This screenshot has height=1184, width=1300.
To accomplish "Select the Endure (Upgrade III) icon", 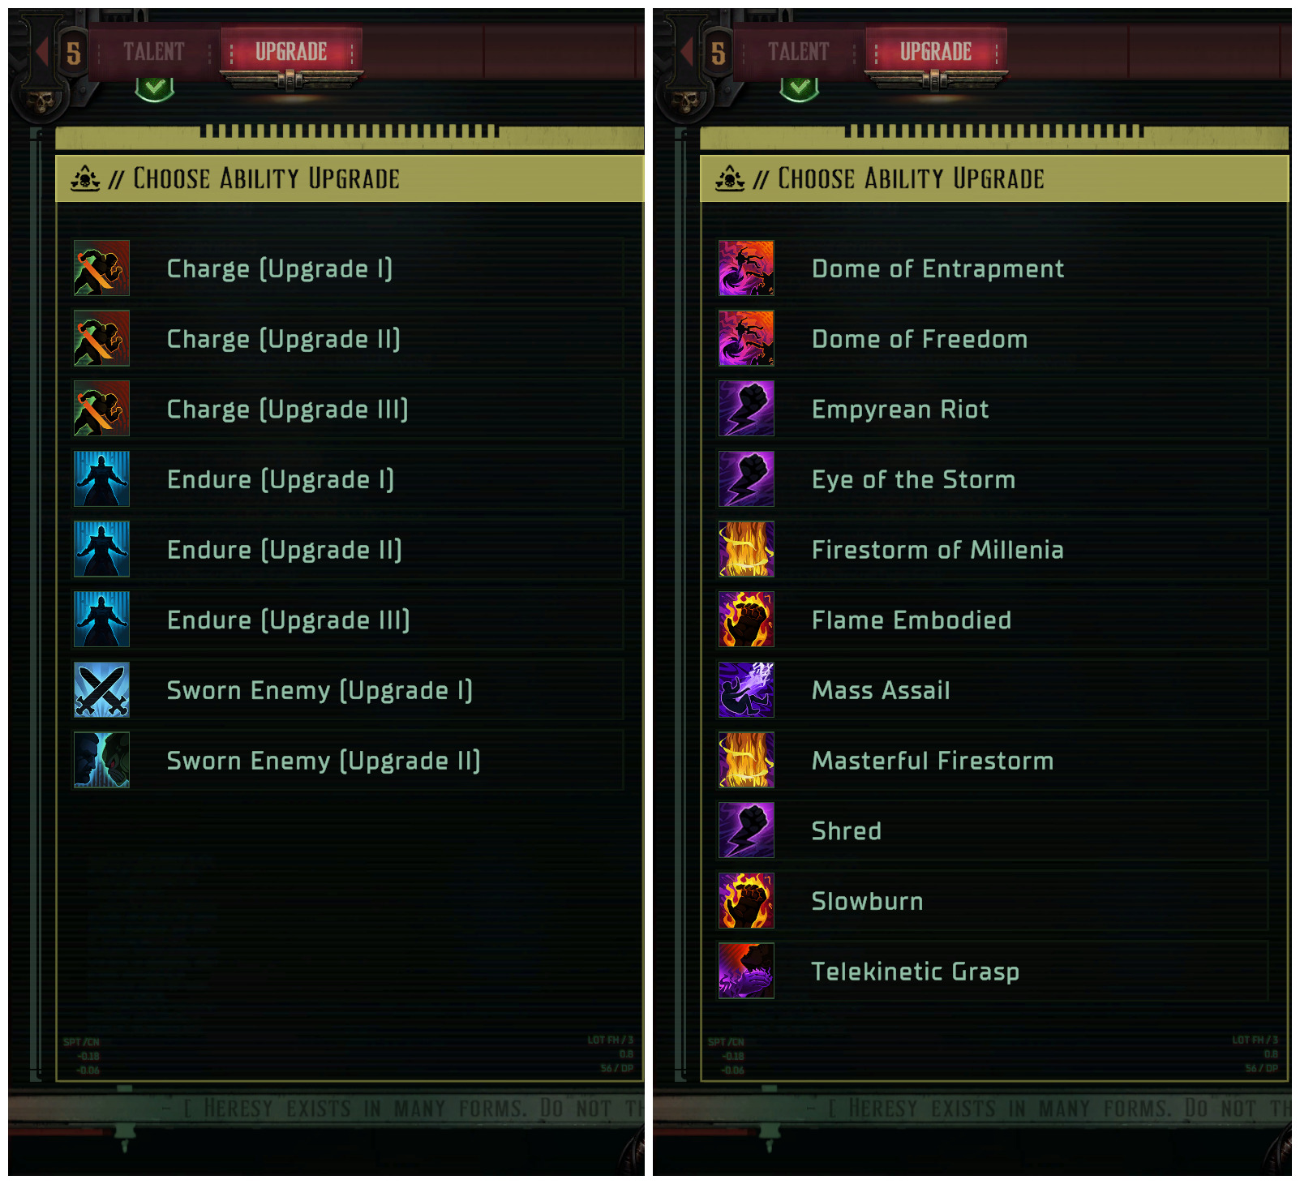I will coord(101,620).
